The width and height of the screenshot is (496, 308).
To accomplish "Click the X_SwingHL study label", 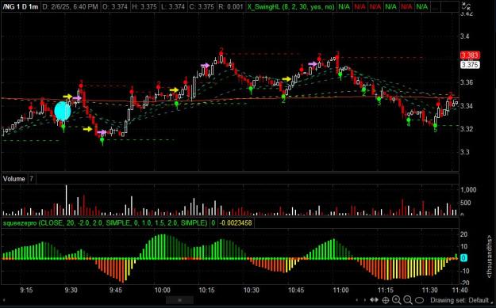I will point(291,6).
